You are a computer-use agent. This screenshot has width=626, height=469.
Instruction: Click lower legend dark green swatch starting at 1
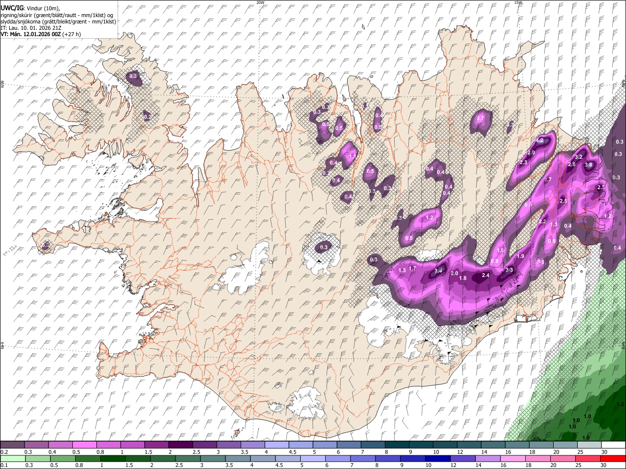click(x=113, y=458)
